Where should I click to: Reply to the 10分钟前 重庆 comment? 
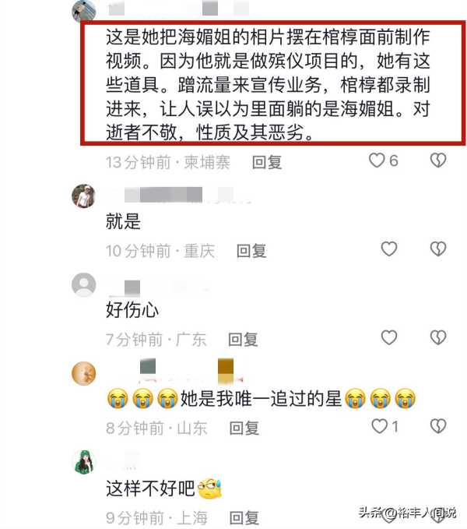[251, 251]
